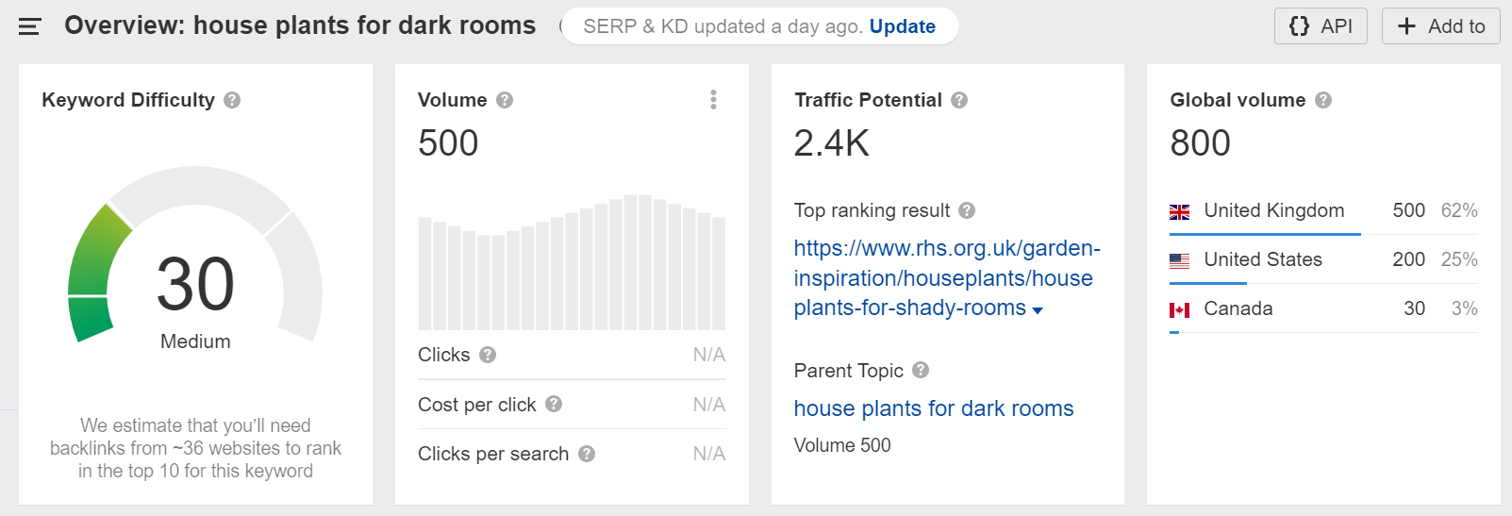Click the Parent Topic help icon
1512x516 pixels.
(921, 370)
